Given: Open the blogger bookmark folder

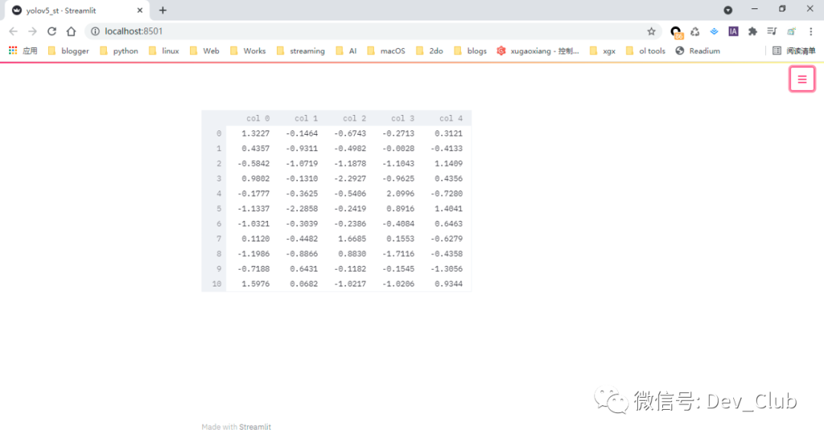Looking at the screenshot, I should (69, 51).
